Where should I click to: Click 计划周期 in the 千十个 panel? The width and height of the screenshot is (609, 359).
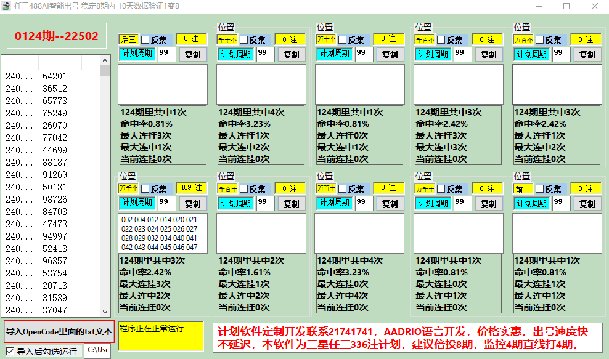[235, 54]
